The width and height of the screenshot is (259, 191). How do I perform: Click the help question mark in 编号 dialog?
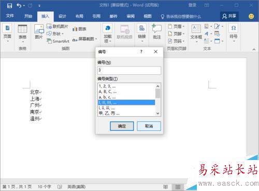click(x=141, y=52)
